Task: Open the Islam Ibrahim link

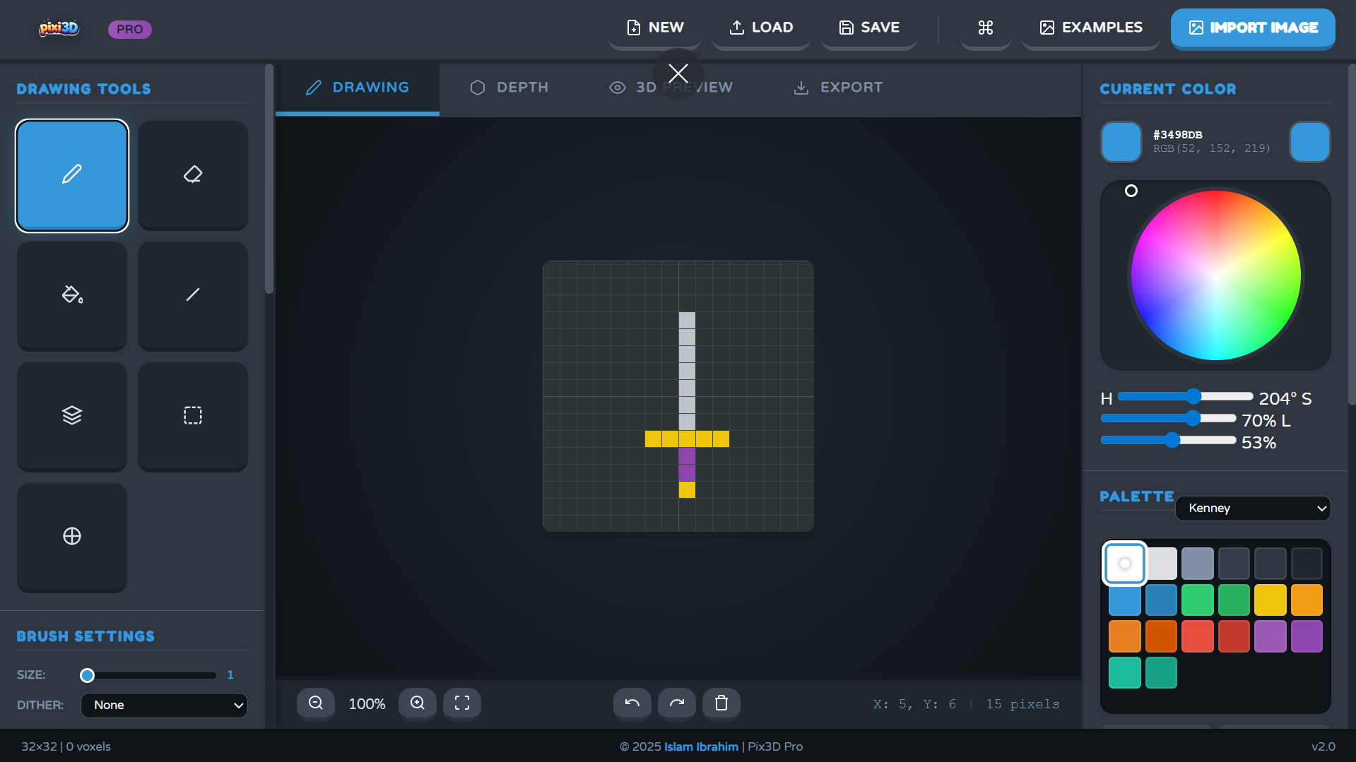Action: (x=701, y=746)
